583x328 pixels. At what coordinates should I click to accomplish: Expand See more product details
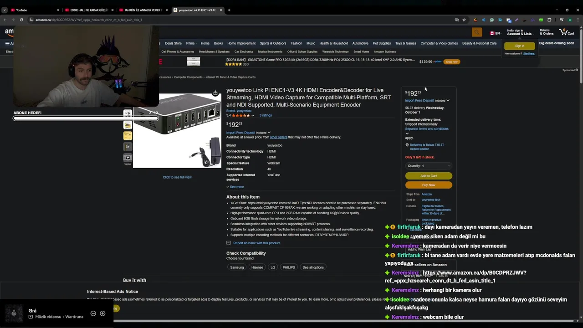point(235,187)
